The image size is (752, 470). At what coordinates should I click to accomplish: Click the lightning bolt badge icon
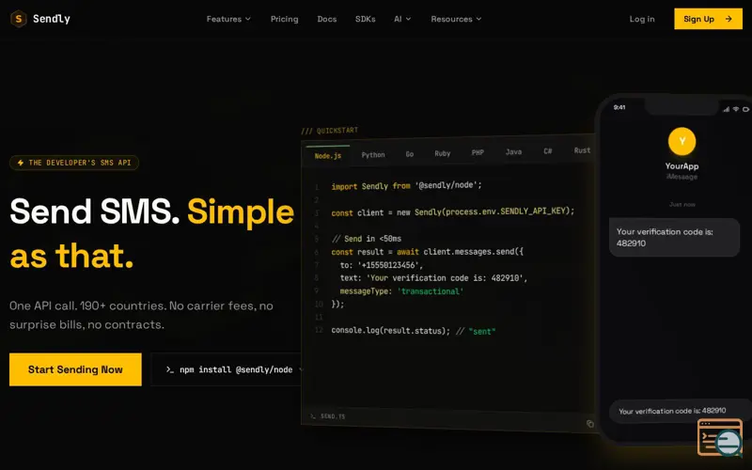pyautogui.click(x=21, y=163)
